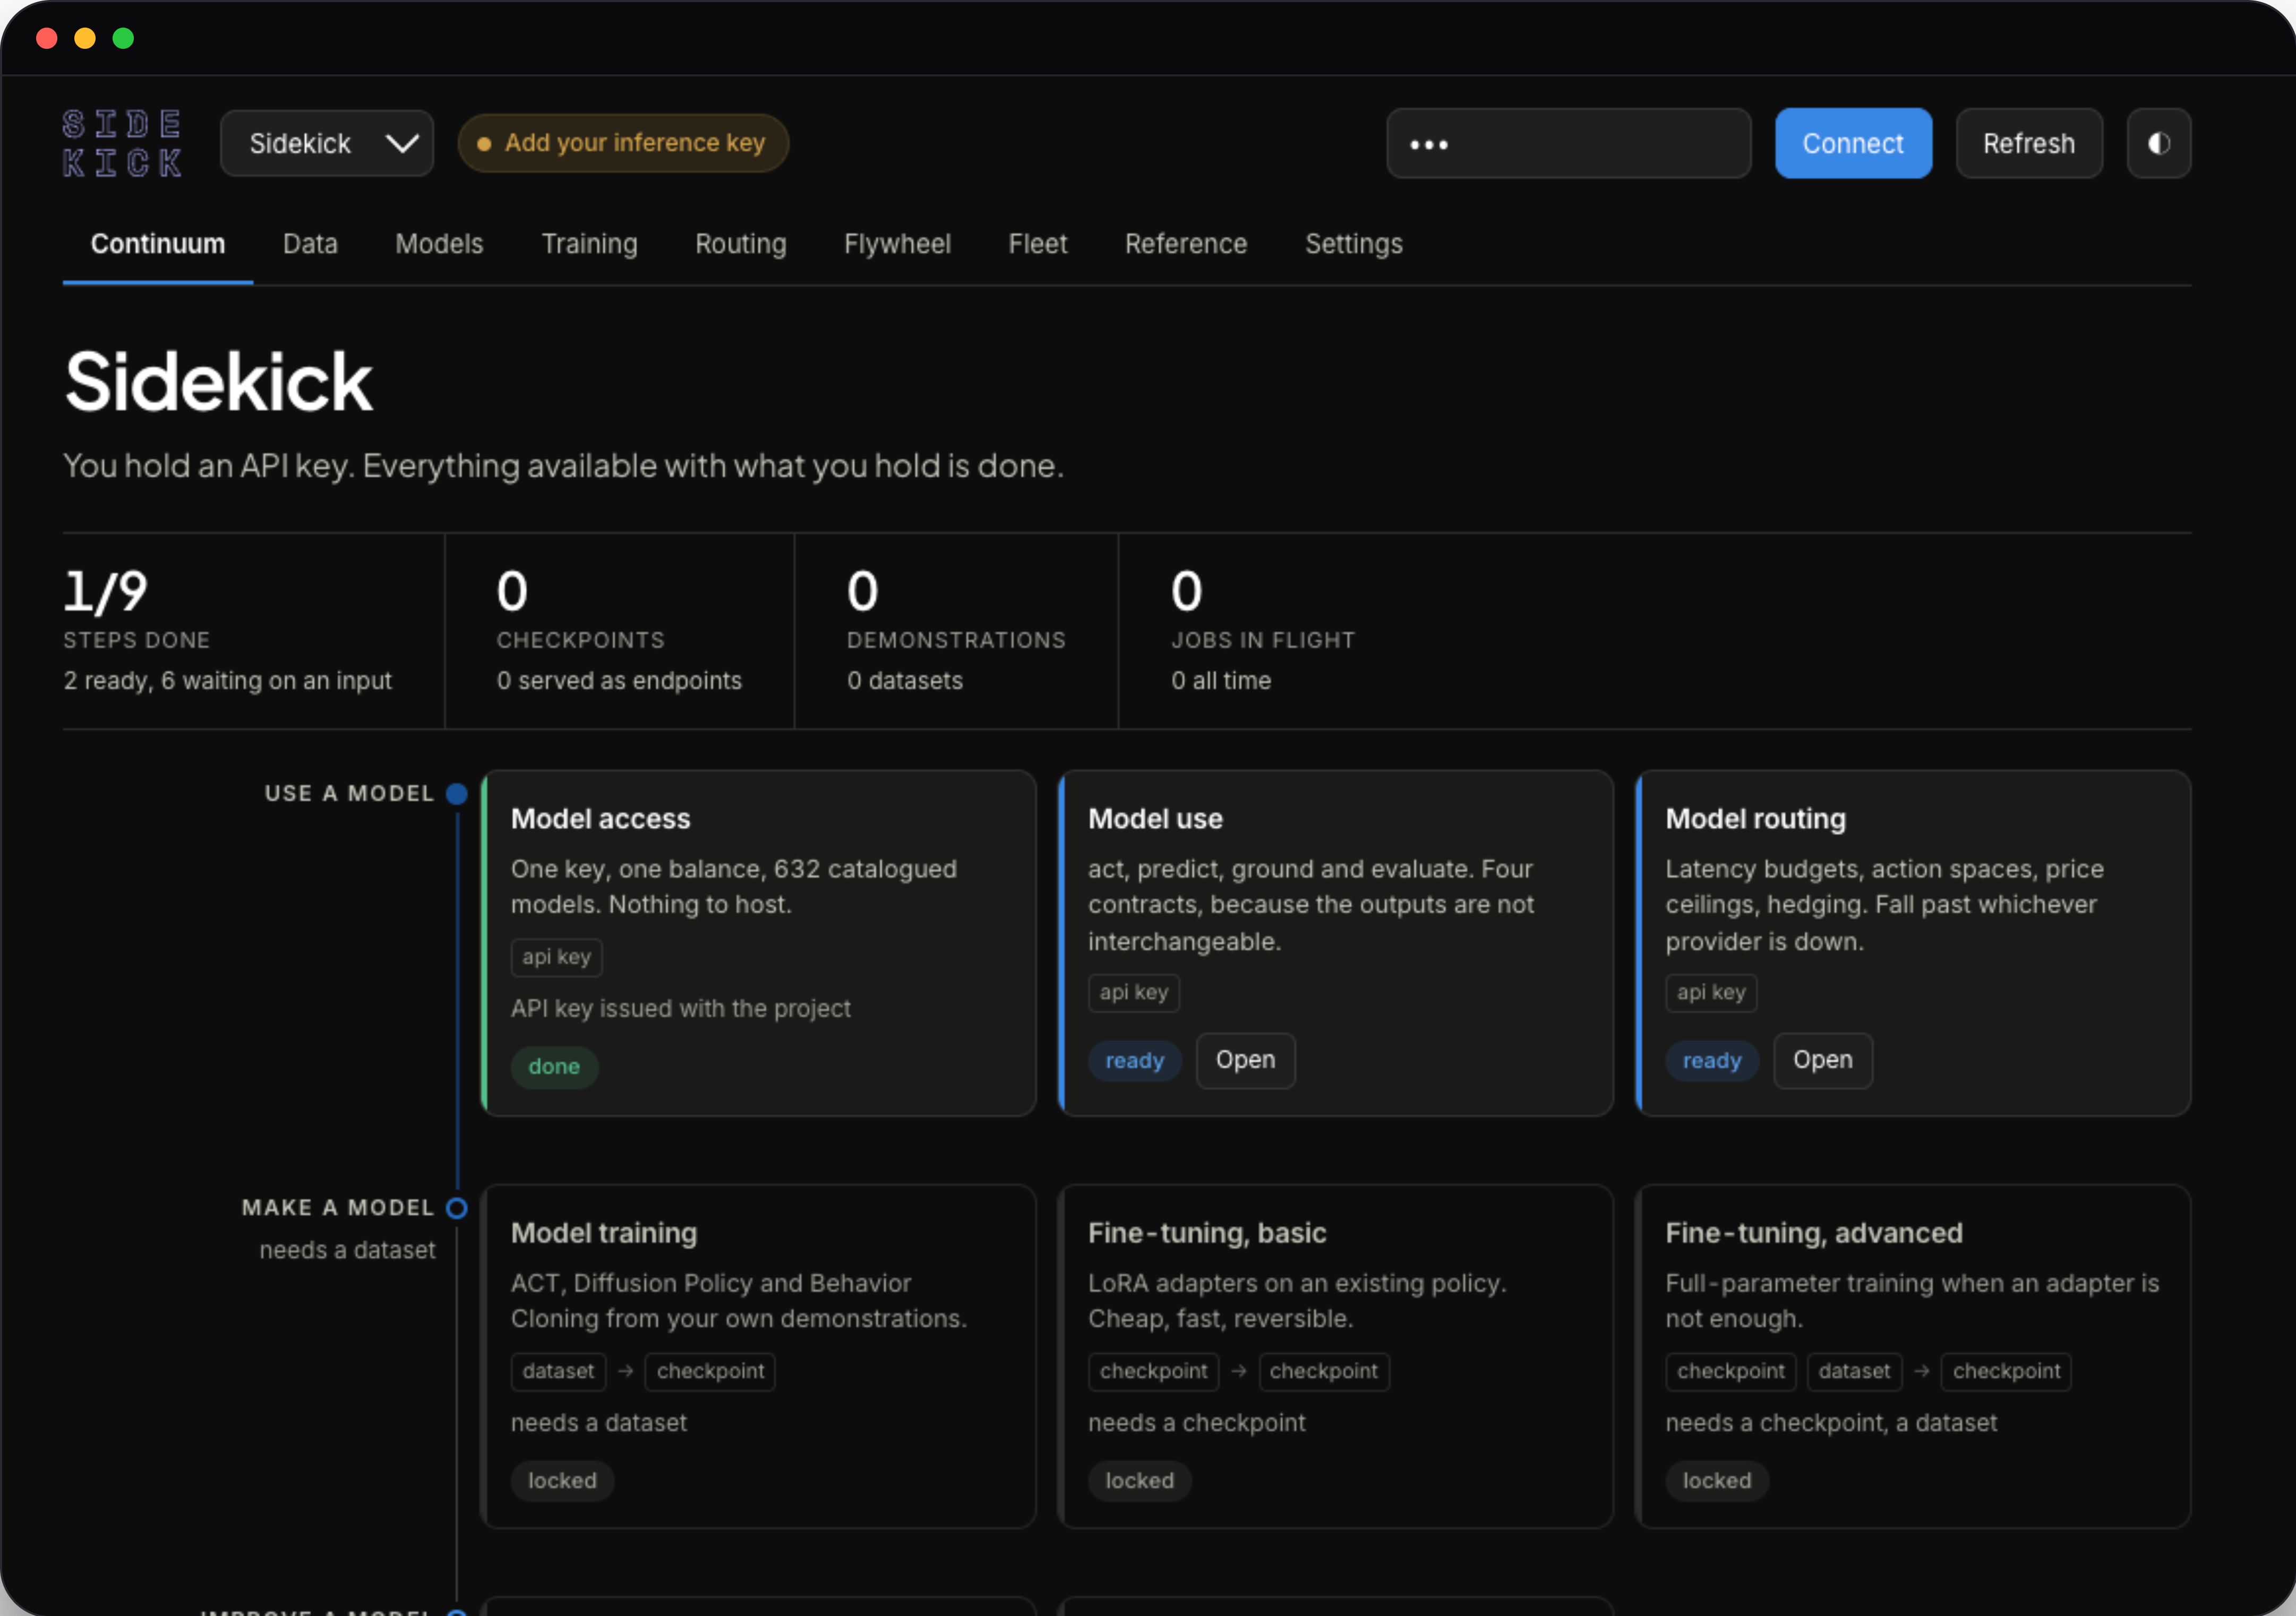Go to the Settings tab
2296x1616 pixels.
click(1354, 244)
